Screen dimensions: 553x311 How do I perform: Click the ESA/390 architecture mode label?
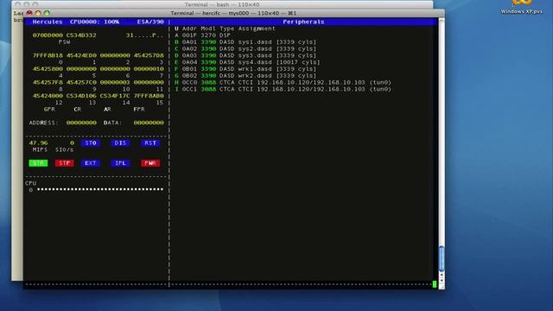click(x=150, y=22)
